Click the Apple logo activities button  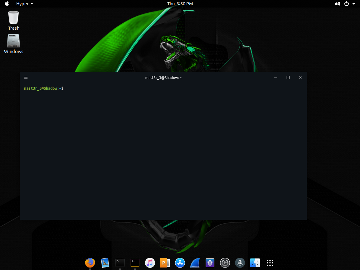tap(7, 4)
